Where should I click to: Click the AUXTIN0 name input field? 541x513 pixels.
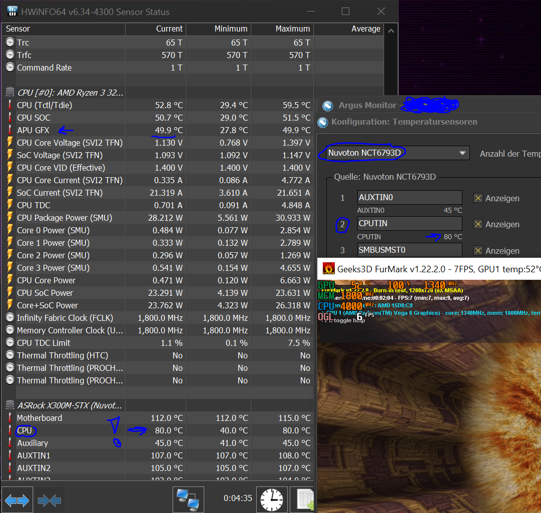(x=409, y=197)
